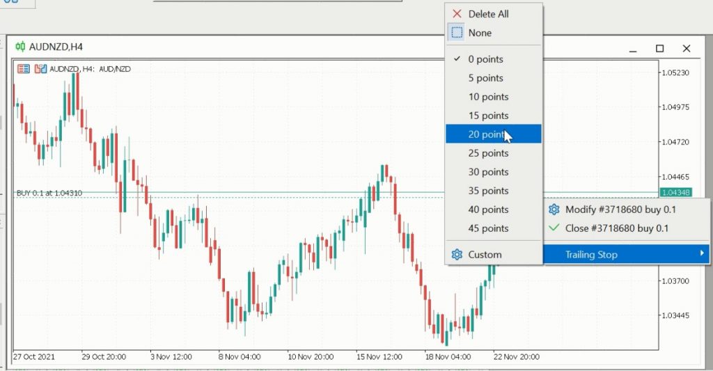Click the red X Delete All icon
Image resolution: width=713 pixels, height=371 pixels.
click(457, 14)
